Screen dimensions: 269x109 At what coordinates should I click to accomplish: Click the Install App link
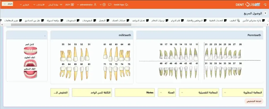121,5
